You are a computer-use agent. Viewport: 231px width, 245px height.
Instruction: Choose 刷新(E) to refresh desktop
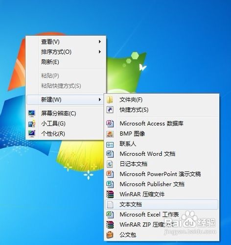pos(66,62)
